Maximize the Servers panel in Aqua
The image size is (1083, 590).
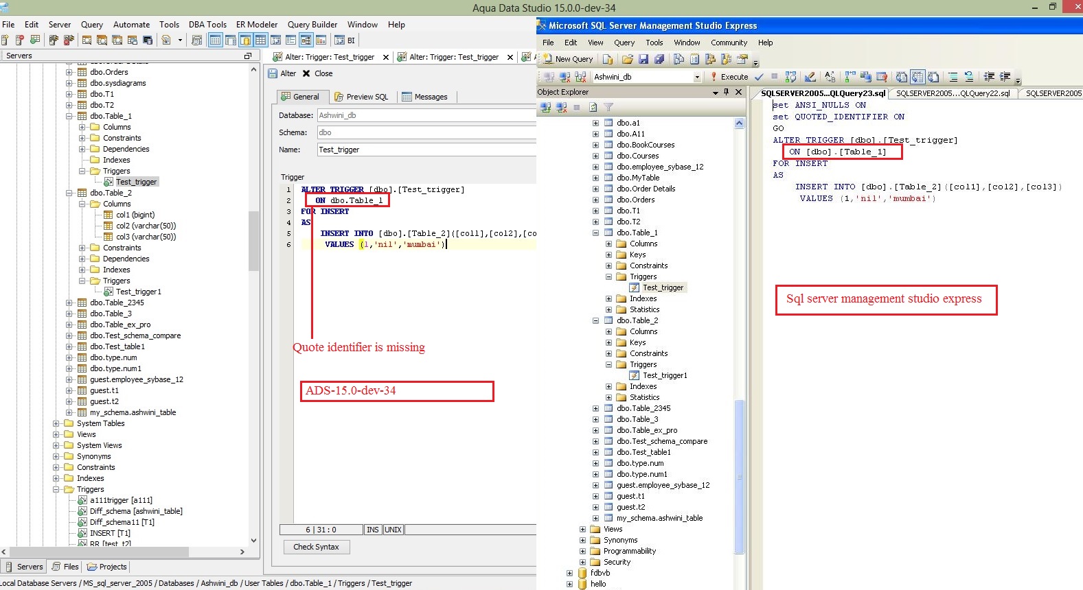click(248, 56)
